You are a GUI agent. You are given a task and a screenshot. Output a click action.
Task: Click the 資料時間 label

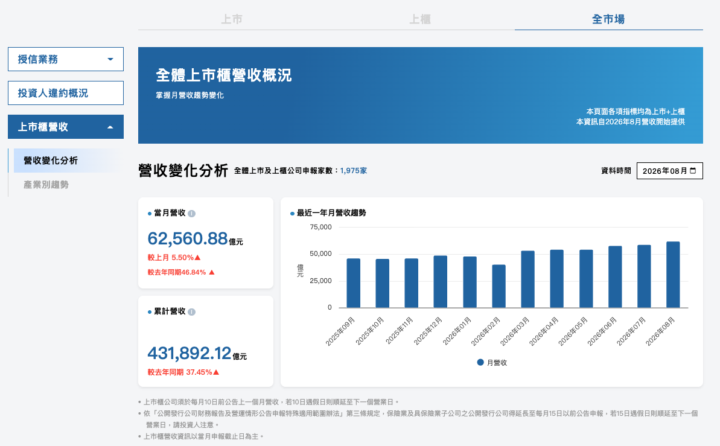616,171
